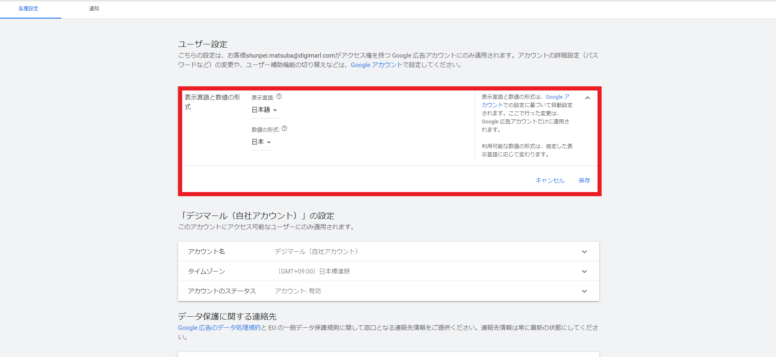Open help icon next to 数値の形式
The width and height of the screenshot is (776, 357).
pos(284,129)
